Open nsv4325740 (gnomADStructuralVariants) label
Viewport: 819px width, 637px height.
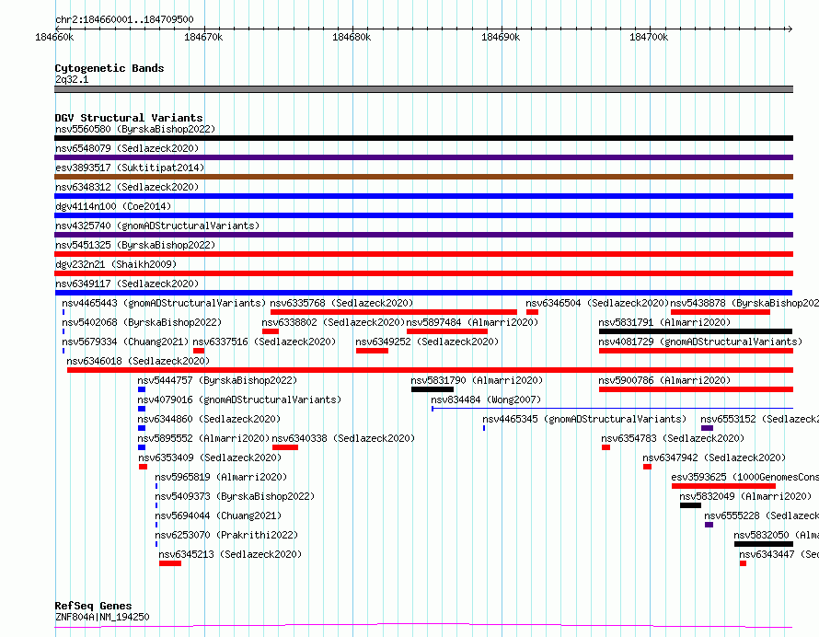tap(157, 226)
